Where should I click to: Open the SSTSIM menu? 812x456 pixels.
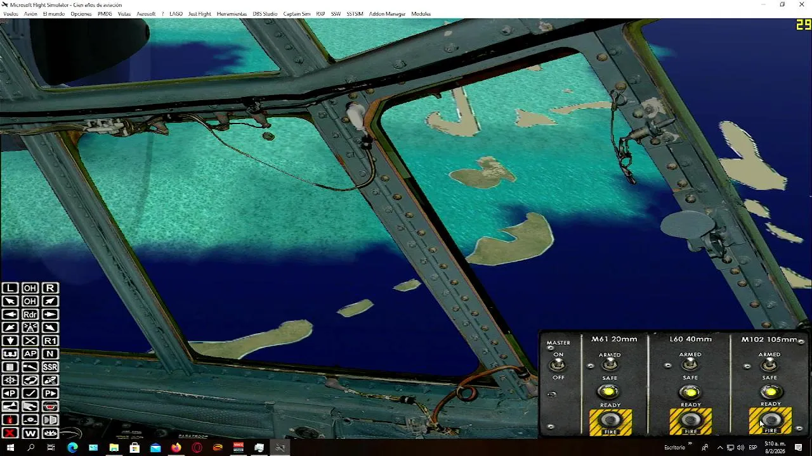(x=355, y=14)
